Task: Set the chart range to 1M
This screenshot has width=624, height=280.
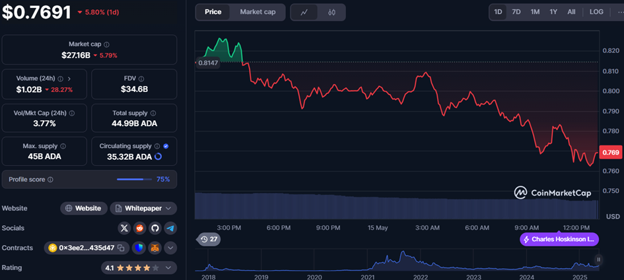Action: 535,12
